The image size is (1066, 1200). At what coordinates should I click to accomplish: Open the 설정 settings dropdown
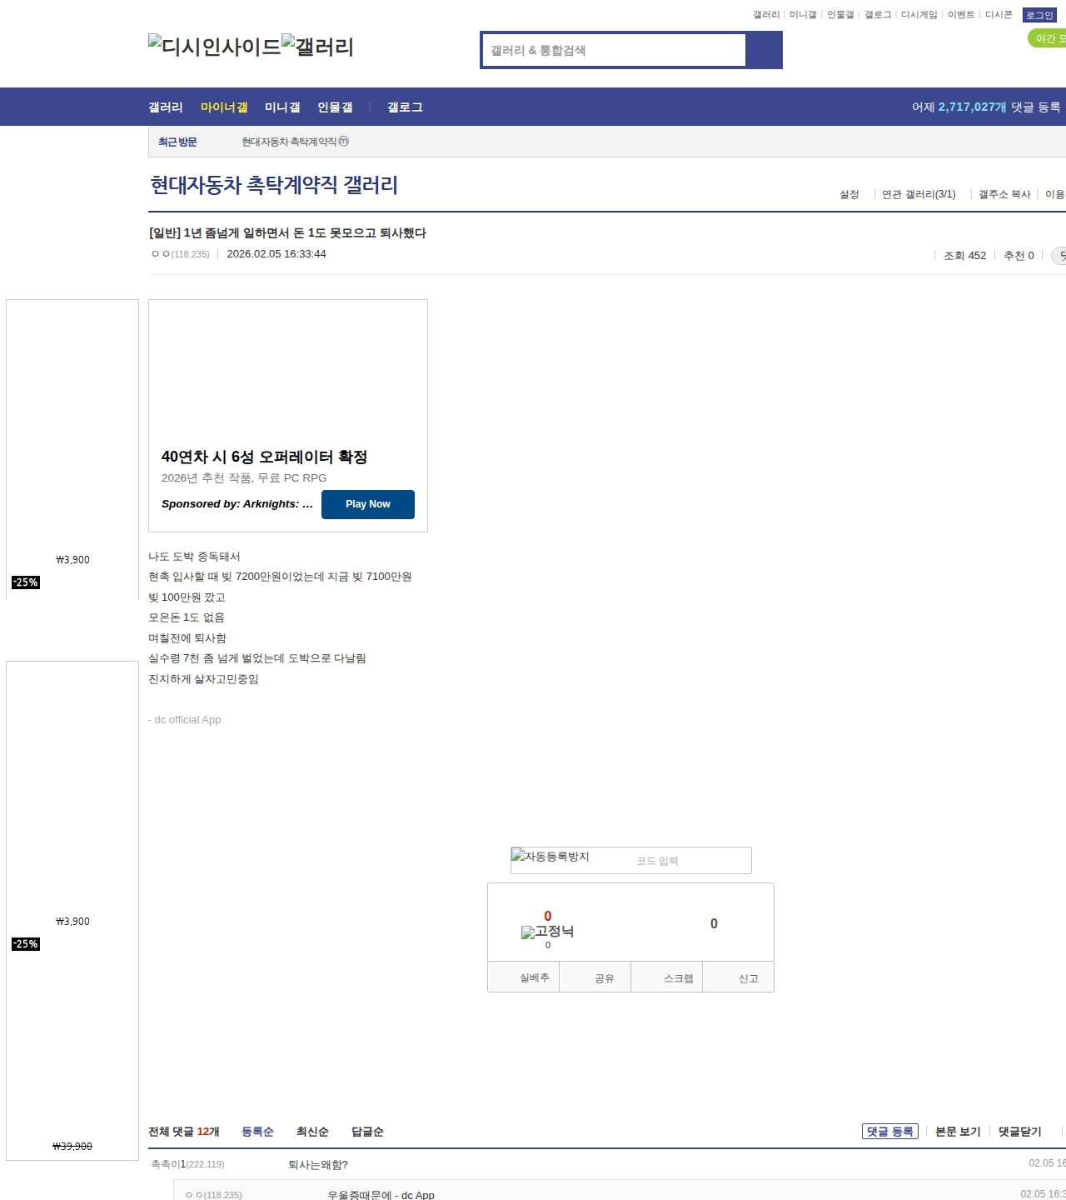(x=849, y=194)
